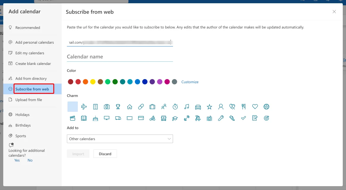This screenshot has height=190, width=346.
Task: Pick the music note charm
Action: coord(187,107)
